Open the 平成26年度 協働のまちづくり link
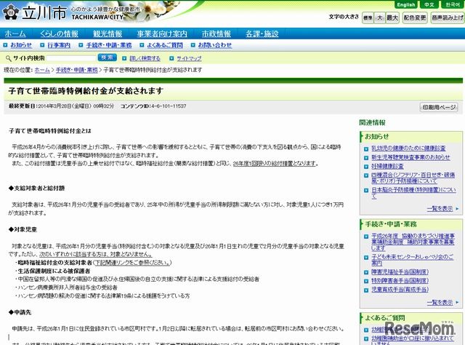465x345 pixels. click(413, 242)
